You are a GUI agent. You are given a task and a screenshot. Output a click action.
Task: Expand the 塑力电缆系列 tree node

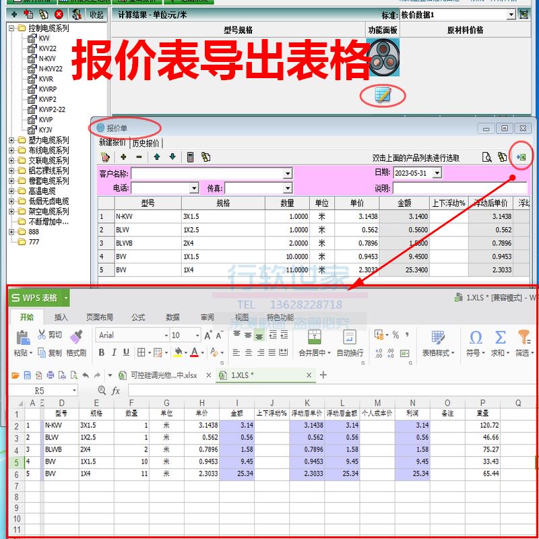click(11, 140)
